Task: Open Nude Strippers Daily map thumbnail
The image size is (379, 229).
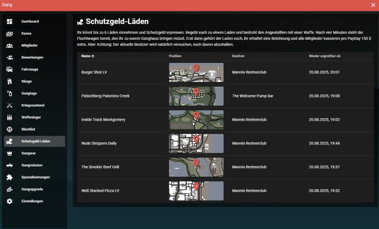Action: [196, 143]
